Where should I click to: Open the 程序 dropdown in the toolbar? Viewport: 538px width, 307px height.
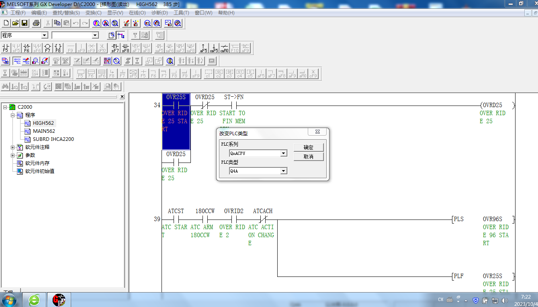click(44, 35)
